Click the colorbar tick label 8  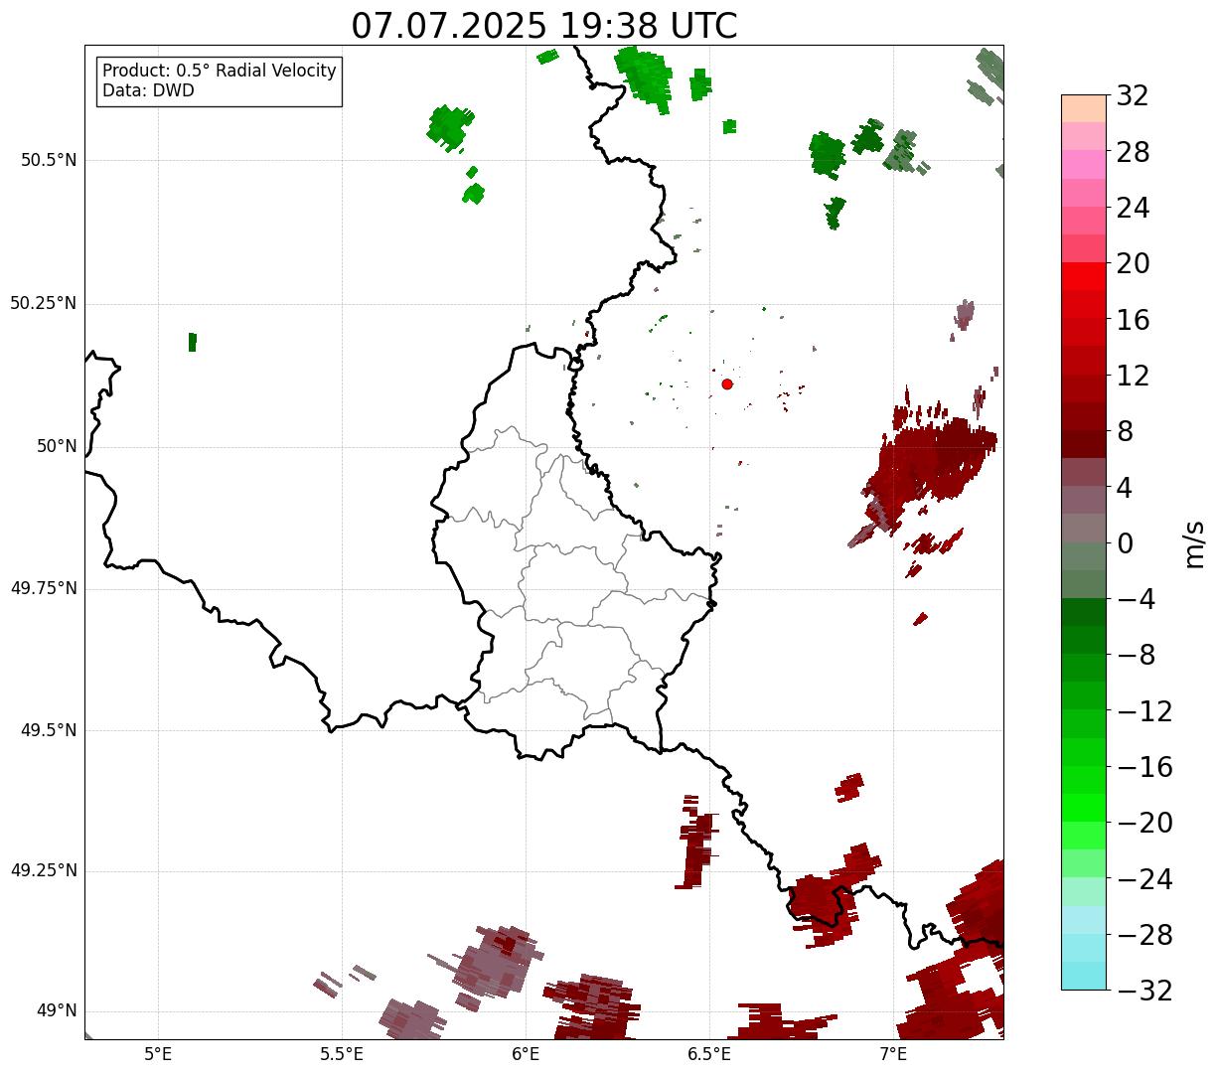[1125, 431]
